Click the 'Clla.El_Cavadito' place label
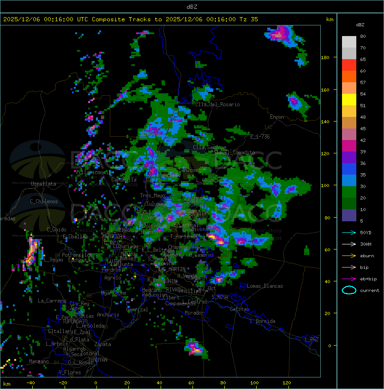Viewport: 384px width, 389px height. [233, 152]
